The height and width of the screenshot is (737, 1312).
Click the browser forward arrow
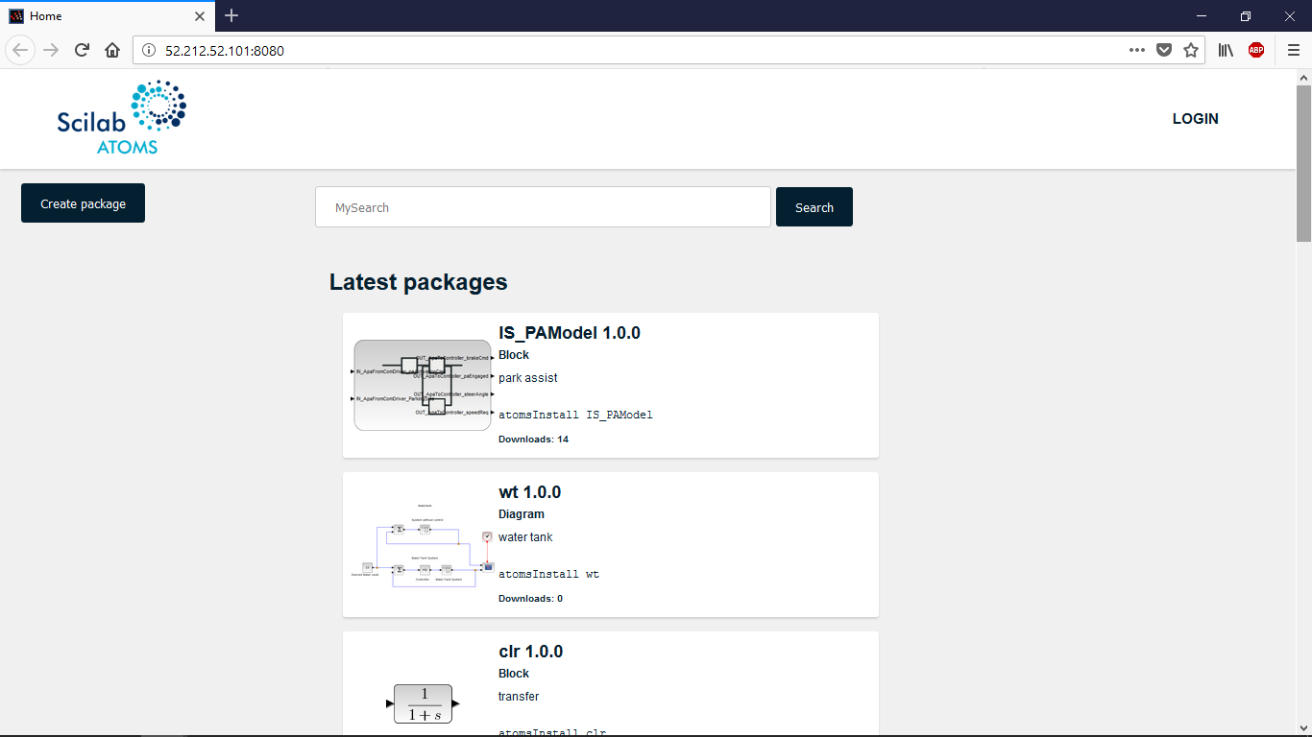coord(52,50)
